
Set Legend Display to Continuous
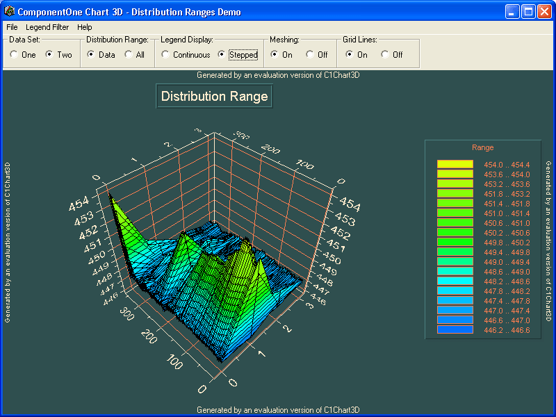166,55
